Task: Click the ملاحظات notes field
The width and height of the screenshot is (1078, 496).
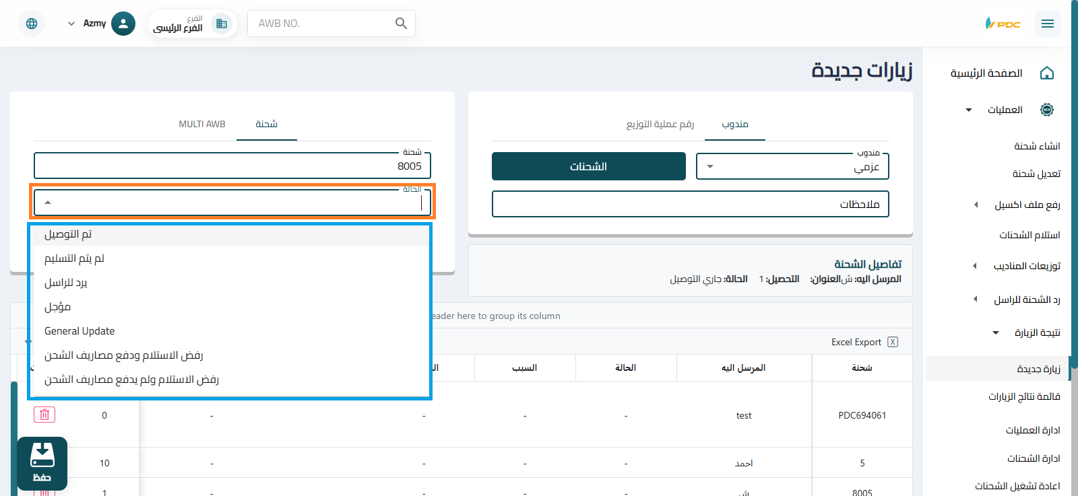Action: [x=690, y=204]
